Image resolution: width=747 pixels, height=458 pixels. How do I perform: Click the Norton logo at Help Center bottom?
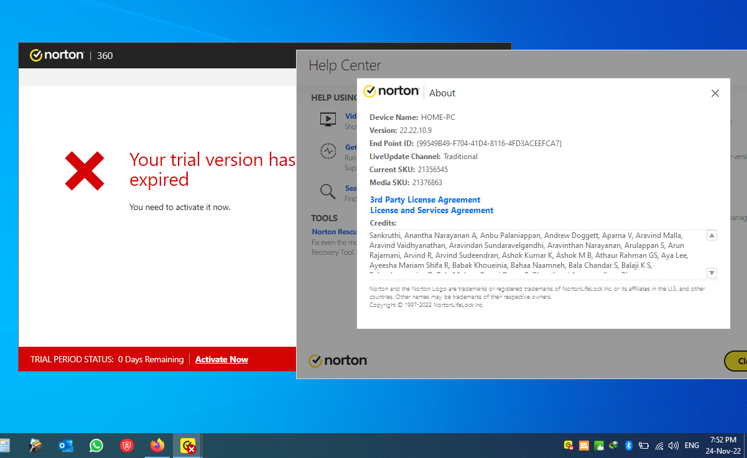tap(338, 360)
